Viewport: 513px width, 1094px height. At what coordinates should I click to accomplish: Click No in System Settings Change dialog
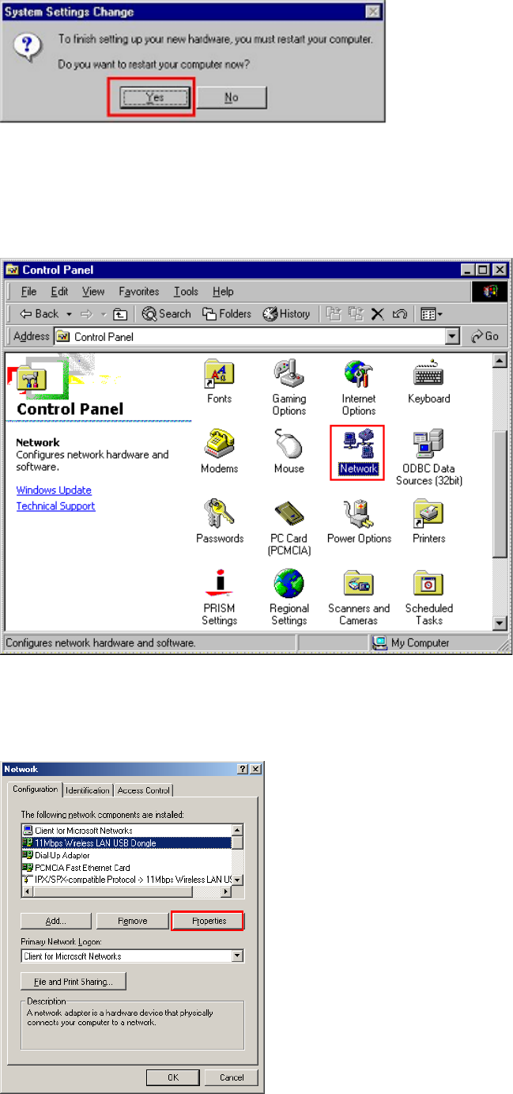point(232,97)
